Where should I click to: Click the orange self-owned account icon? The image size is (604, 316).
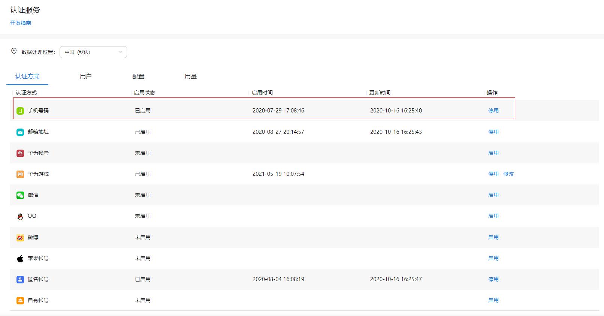(20, 300)
